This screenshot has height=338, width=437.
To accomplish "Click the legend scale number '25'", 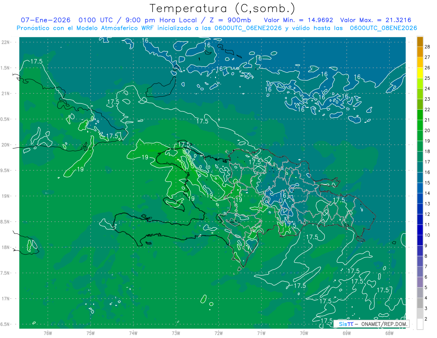I will [x=428, y=78].
